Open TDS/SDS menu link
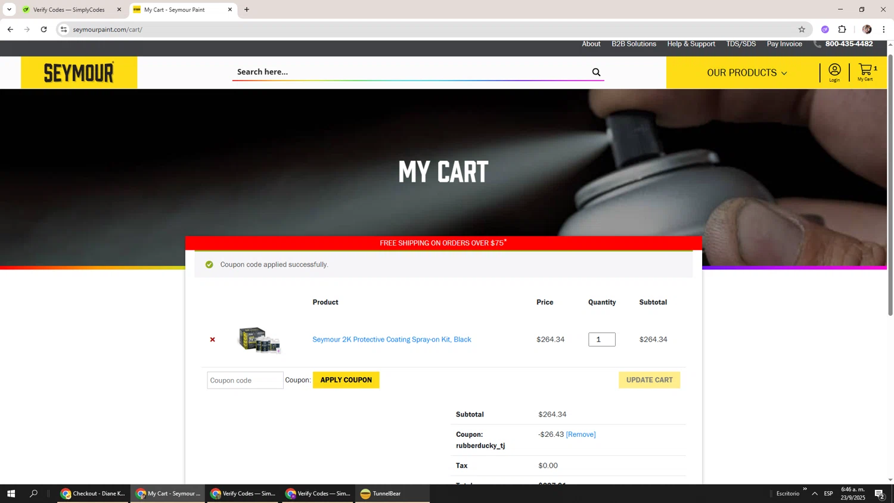Screen dimensions: 894x503 coord(741,44)
